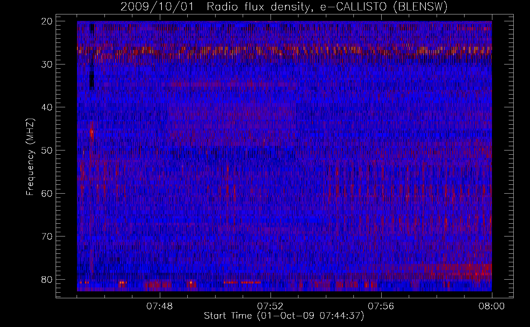The width and height of the screenshot is (530, 327).
Task: Click the '30' frequency tick label
Action: click(x=47, y=64)
